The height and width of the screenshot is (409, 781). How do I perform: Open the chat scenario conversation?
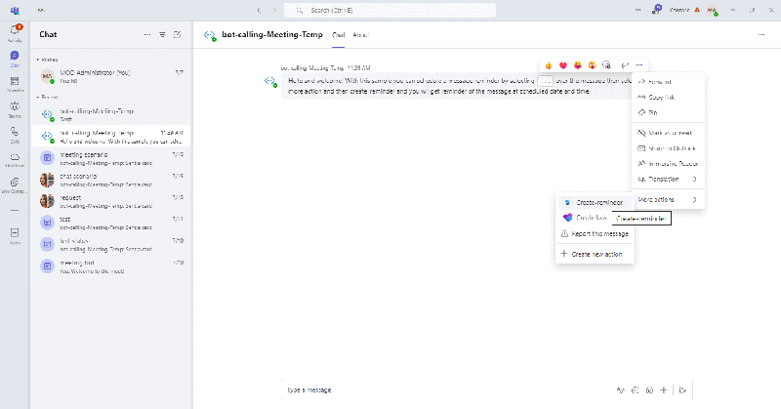pyautogui.click(x=111, y=180)
